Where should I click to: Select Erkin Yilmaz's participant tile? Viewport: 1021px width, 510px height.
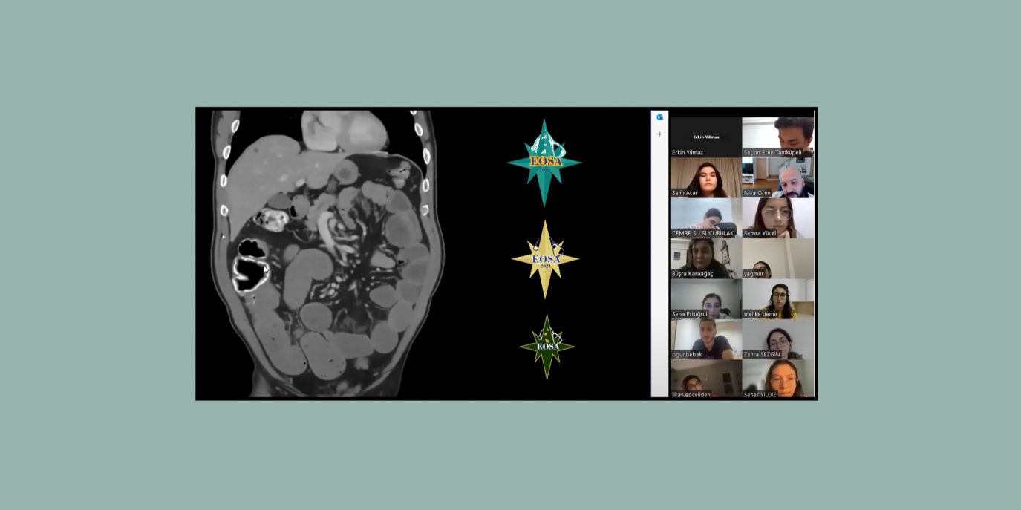[x=705, y=137]
